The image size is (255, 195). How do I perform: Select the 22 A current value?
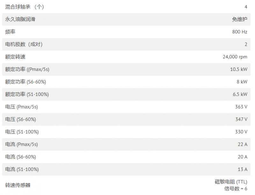coord(242,144)
